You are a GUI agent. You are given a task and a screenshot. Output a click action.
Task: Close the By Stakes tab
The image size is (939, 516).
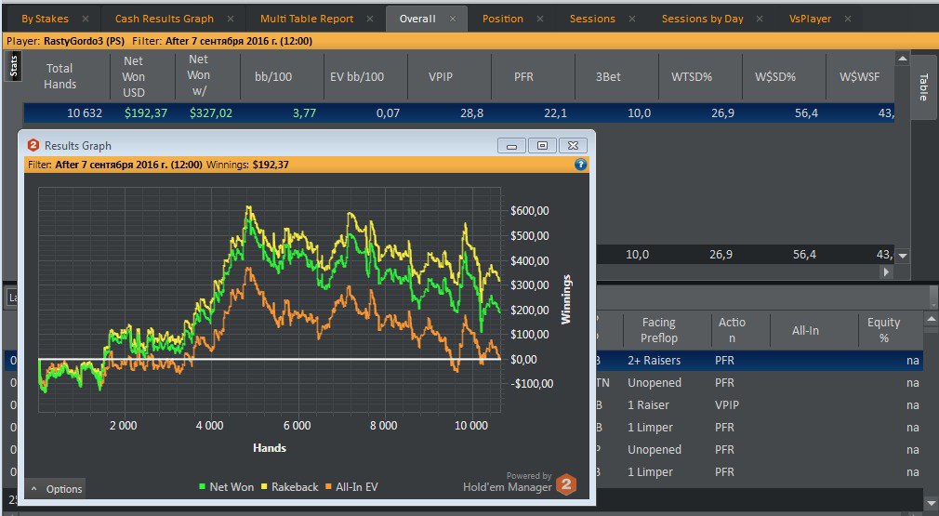[86, 19]
